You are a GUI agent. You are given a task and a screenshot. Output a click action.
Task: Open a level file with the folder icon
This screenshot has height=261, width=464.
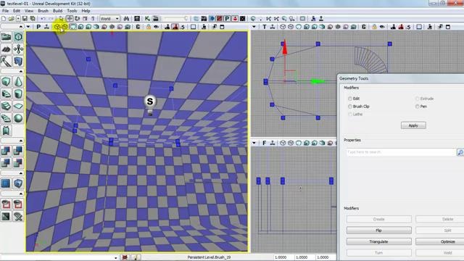tap(11, 19)
